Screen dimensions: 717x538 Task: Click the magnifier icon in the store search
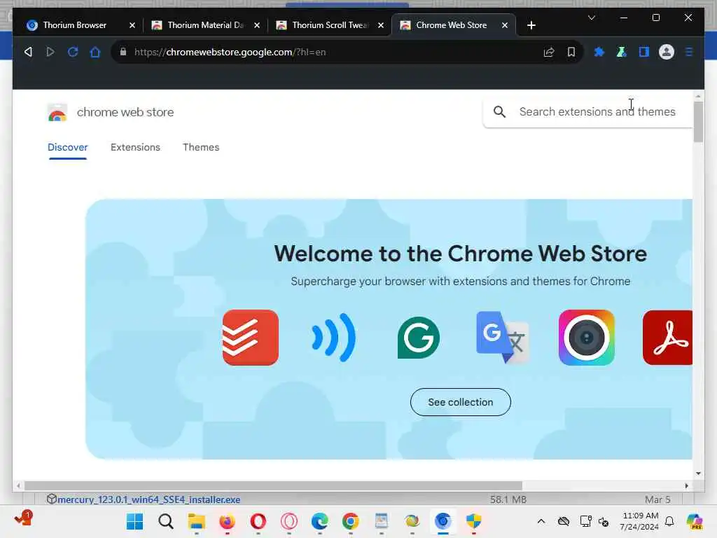click(x=499, y=111)
